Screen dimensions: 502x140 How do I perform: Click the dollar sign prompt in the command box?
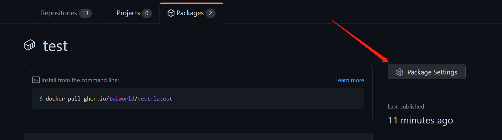pos(41,99)
